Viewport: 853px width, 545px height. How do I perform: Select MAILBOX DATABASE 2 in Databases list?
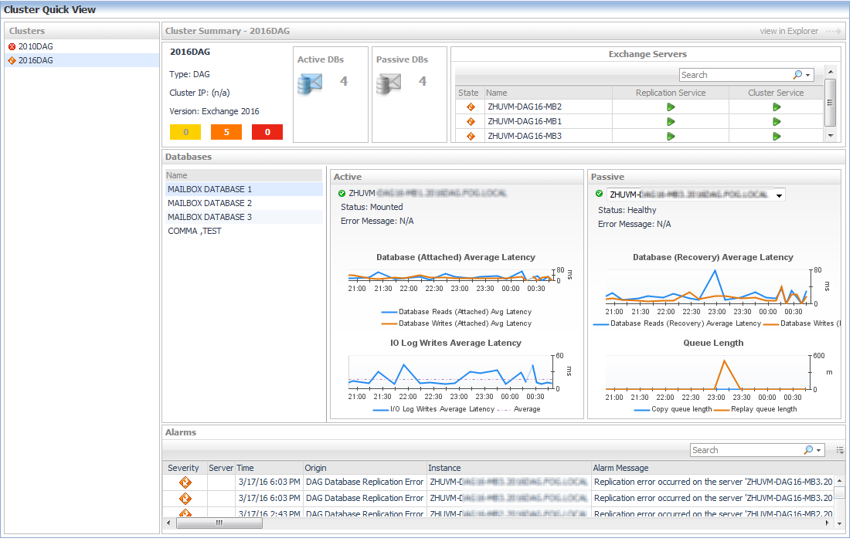point(209,204)
